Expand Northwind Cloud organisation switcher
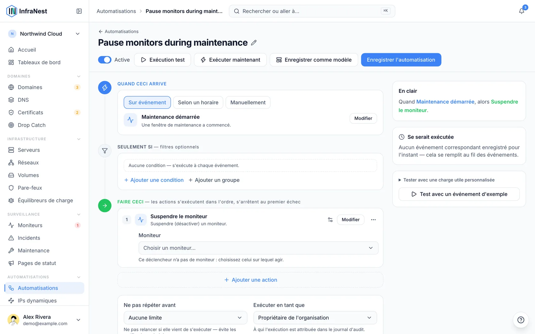535x334 pixels. pos(44,34)
